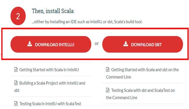Click document icon for Getting Started in IntelliJ
The height and width of the screenshot is (109, 189).
point(16,70)
